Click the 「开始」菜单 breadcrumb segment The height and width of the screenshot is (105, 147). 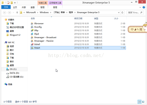coord(59,12)
